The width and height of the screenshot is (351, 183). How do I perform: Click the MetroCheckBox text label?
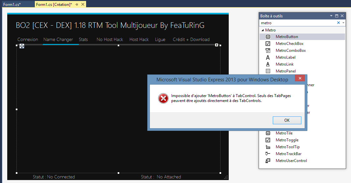(x=290, y=44)
